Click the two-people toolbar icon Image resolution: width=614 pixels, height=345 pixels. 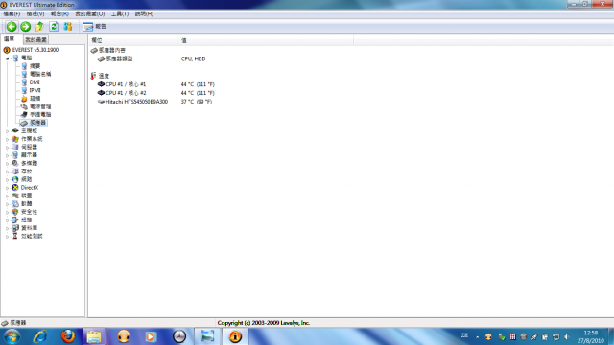point(68,27)
